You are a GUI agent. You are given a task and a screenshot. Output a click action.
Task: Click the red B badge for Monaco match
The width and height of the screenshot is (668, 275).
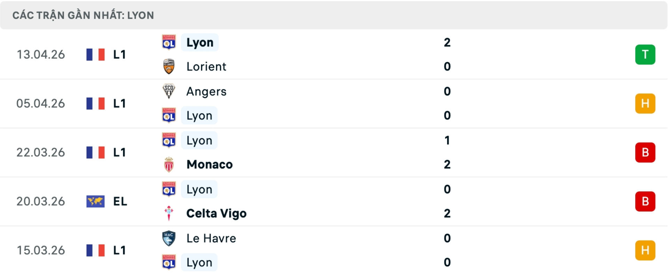tap(645, 152)
